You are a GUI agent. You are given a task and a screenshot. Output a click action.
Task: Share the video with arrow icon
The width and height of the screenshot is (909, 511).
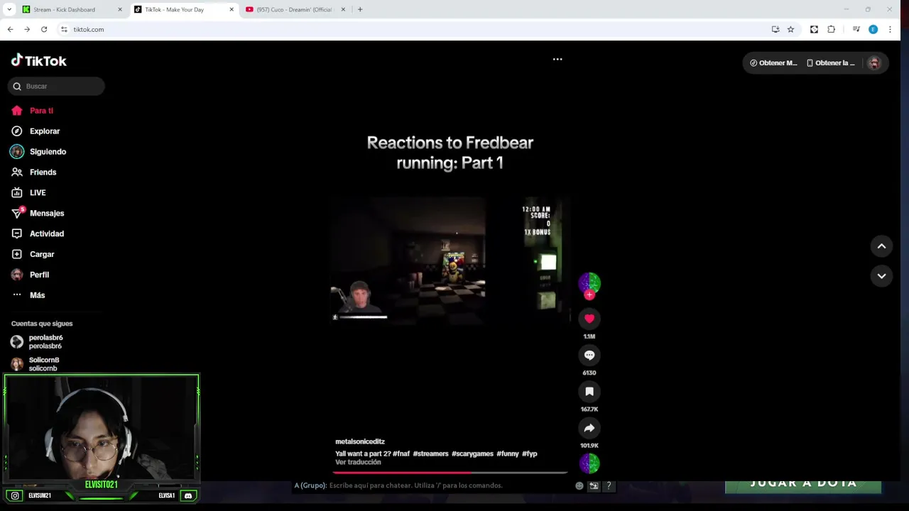pyautogui.click(x=589, y=428)
